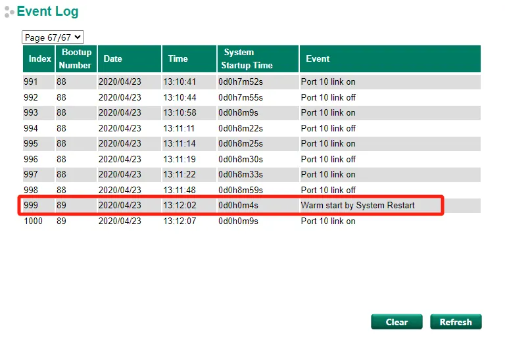
Task: Click time 13:11:48 in row 998
Action: 180,190
